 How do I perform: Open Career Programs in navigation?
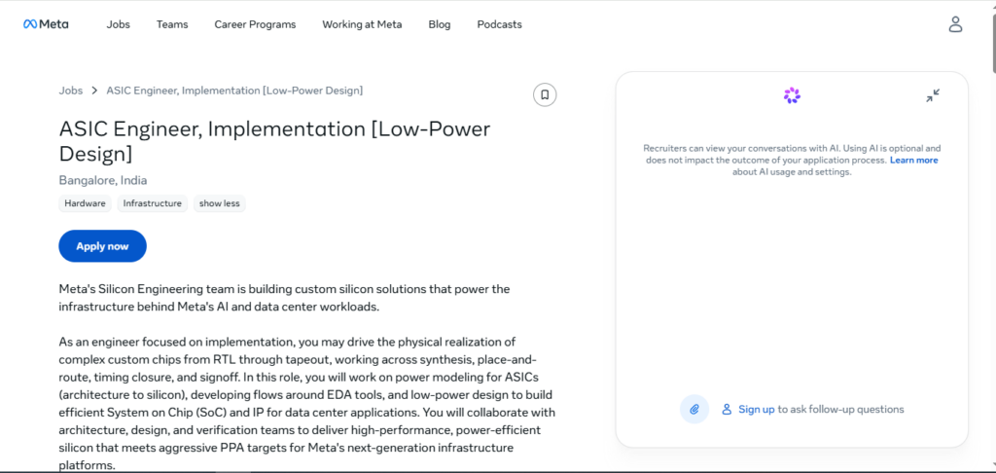(255, 24)
